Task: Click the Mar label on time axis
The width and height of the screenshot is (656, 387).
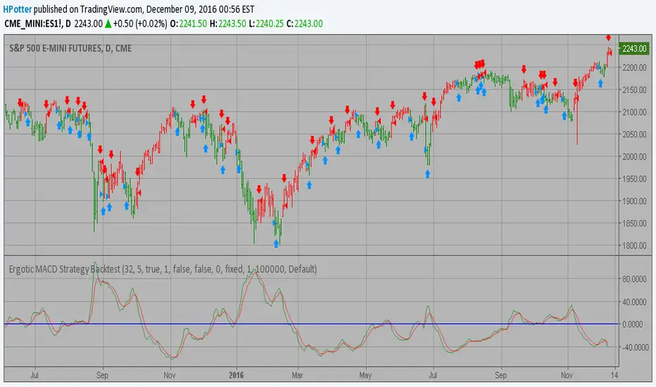Action: tap(297, 375)
